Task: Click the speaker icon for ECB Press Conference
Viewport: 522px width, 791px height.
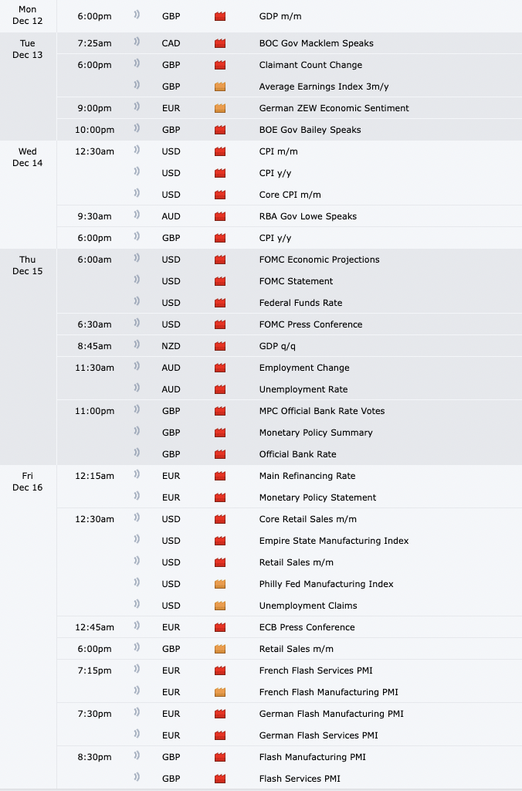Action: 137,627
